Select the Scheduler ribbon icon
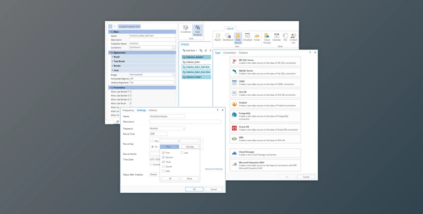Screen dimensions: 423x214 tap(248, 37)
